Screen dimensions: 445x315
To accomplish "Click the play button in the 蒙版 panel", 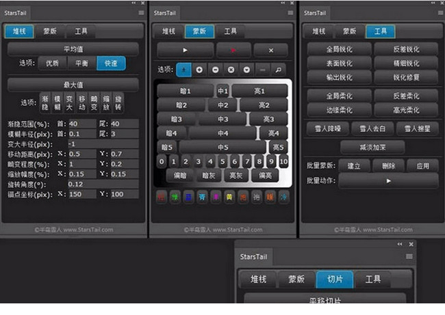I will pos(185,51).
